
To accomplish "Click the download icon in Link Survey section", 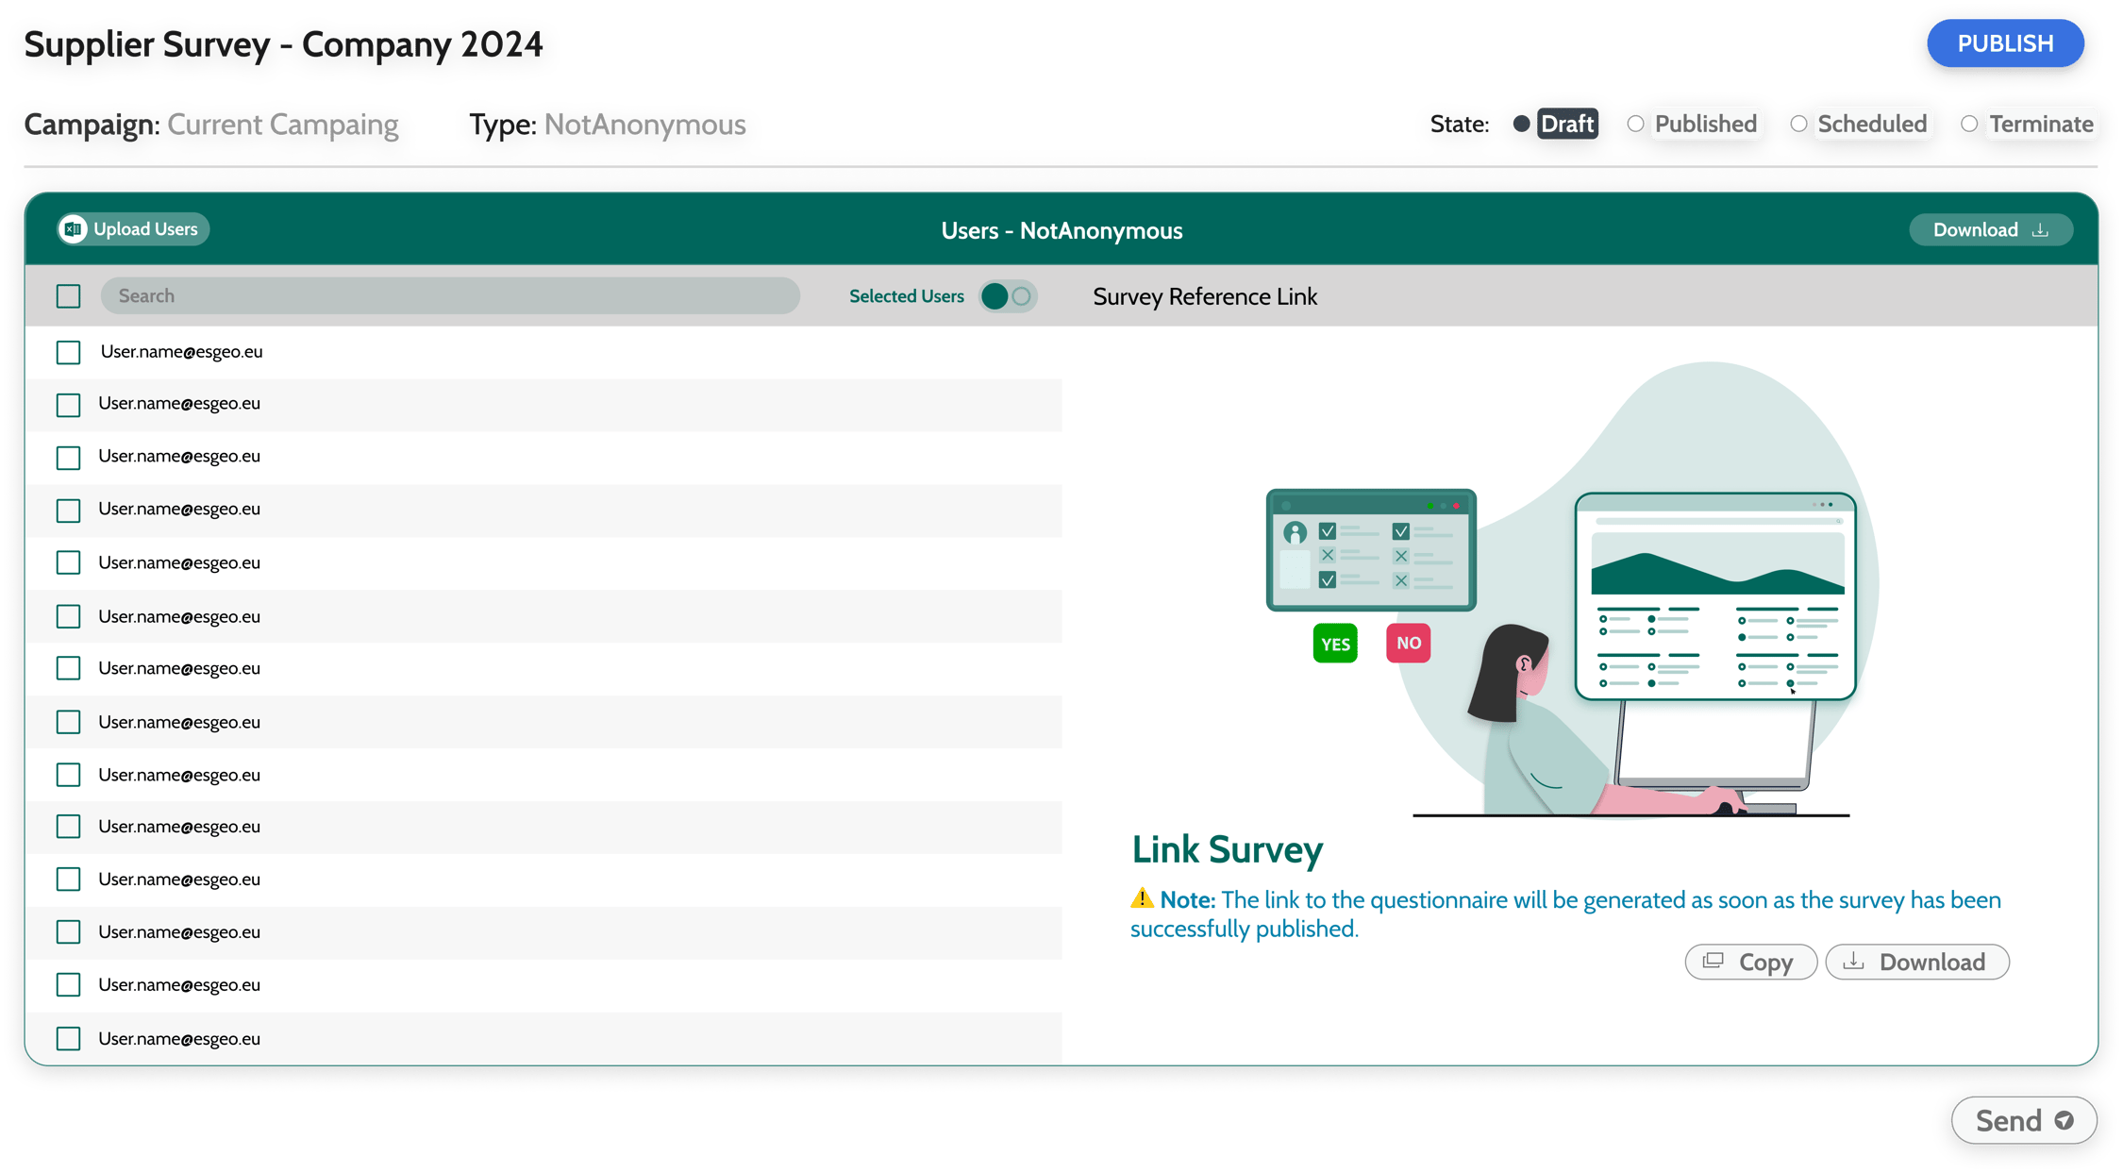I will click(x=1853, y=961).
